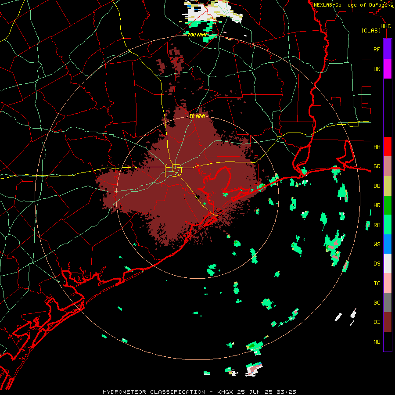Click the RF purple color swatch

click(388, 49)
